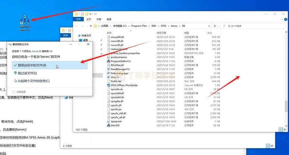Select Quick access in navigation pane
This screenshot has width=289, height=155.
click(85, 35)
